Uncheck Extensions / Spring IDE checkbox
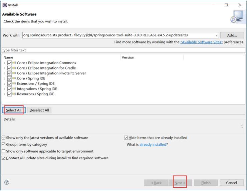This screenshot has height=191, width=247. coord(9,84)
